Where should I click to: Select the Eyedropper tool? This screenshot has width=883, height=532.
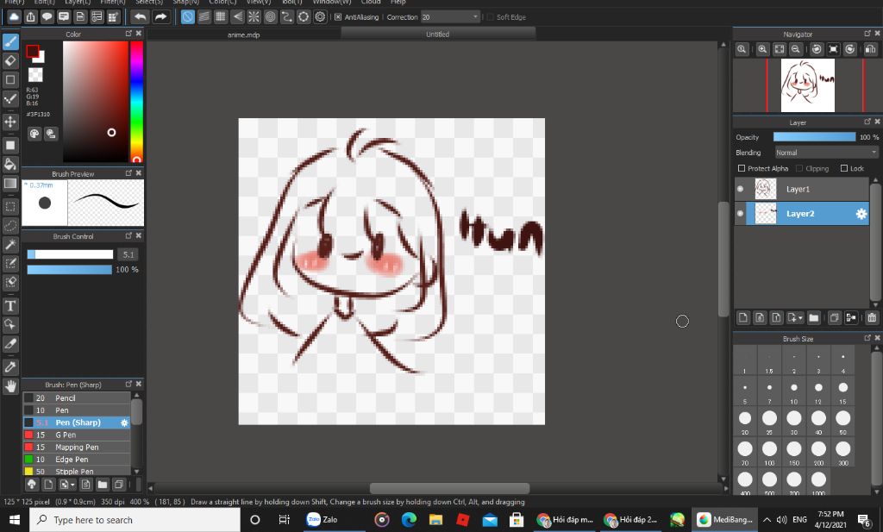coord(10,367)
